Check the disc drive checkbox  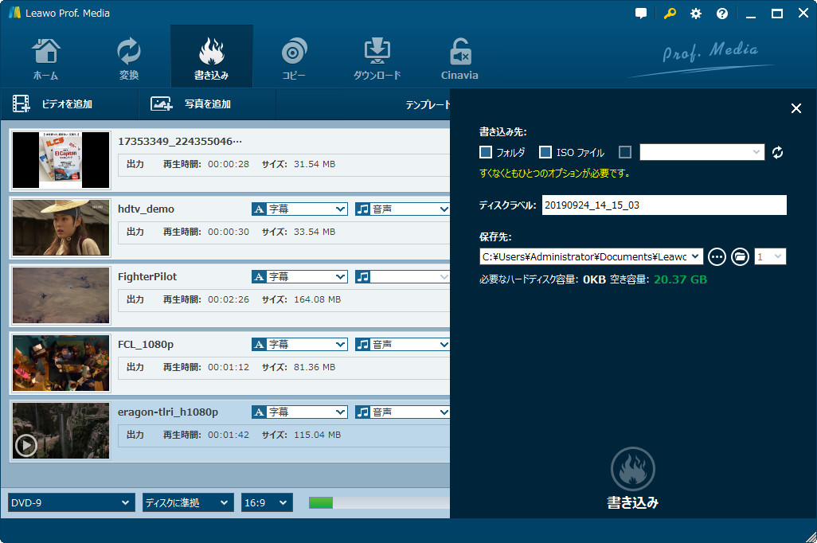click(x=625, y=152)
